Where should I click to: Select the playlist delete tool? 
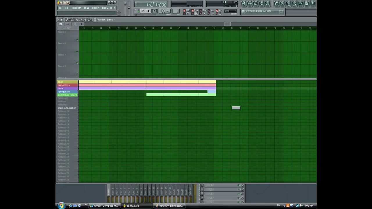coord(74,19)
